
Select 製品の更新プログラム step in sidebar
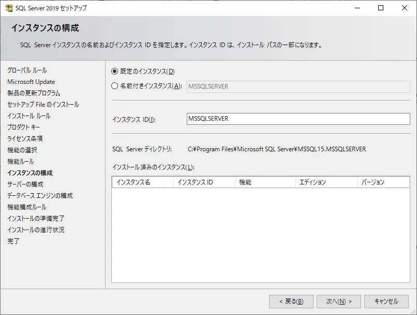coord(34,93)
